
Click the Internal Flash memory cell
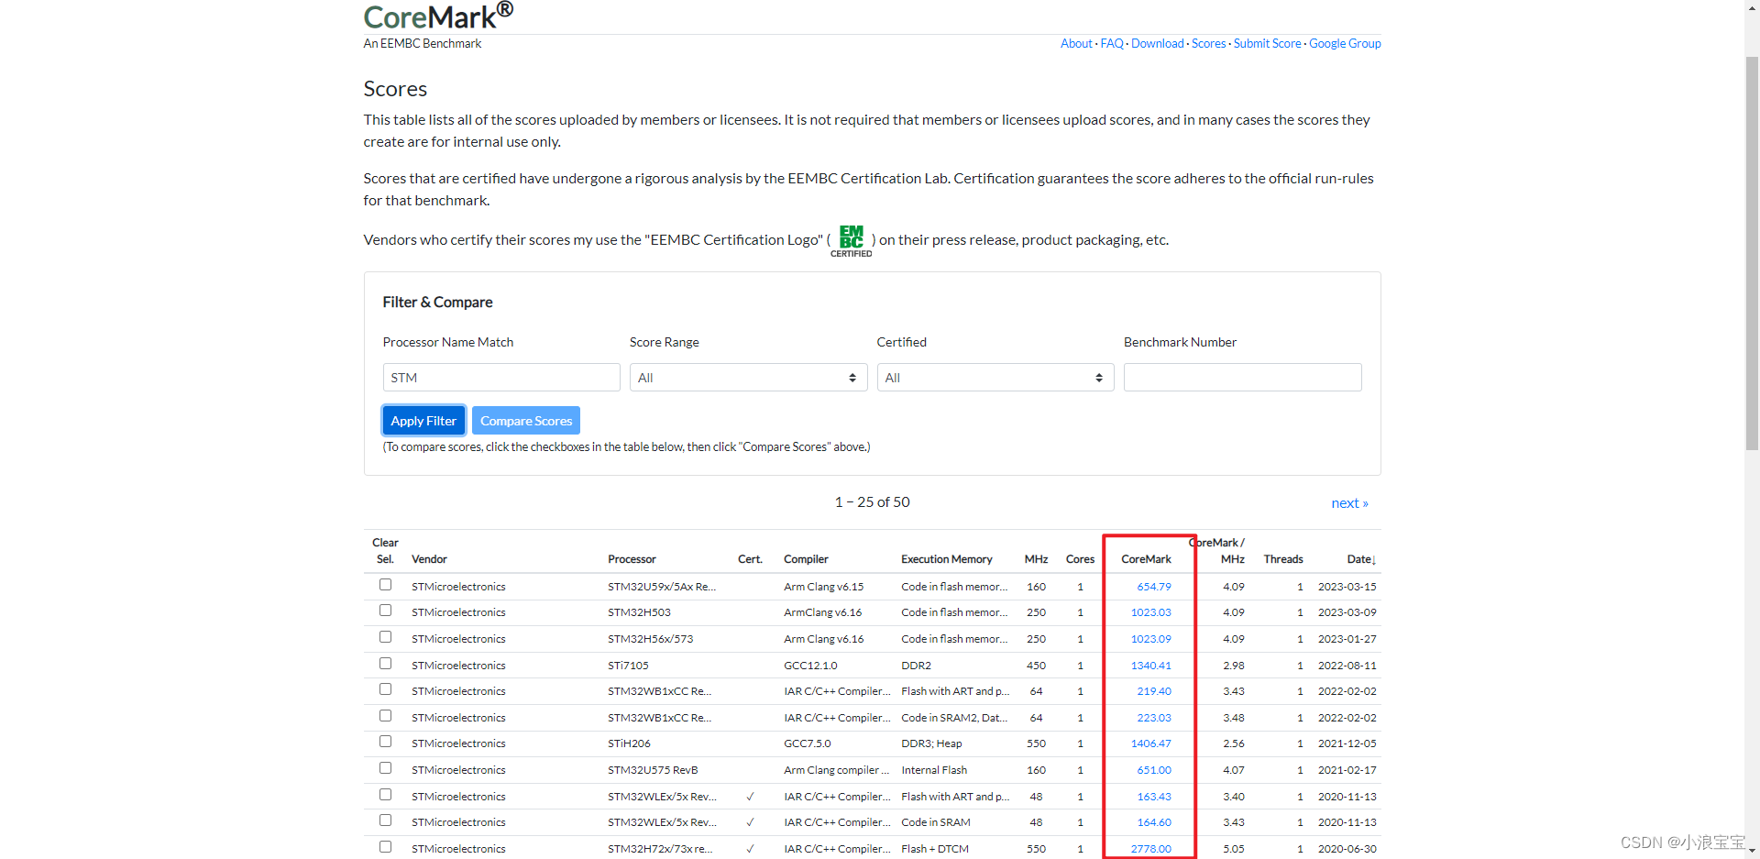pyautogui.click(x=934, y=770)
